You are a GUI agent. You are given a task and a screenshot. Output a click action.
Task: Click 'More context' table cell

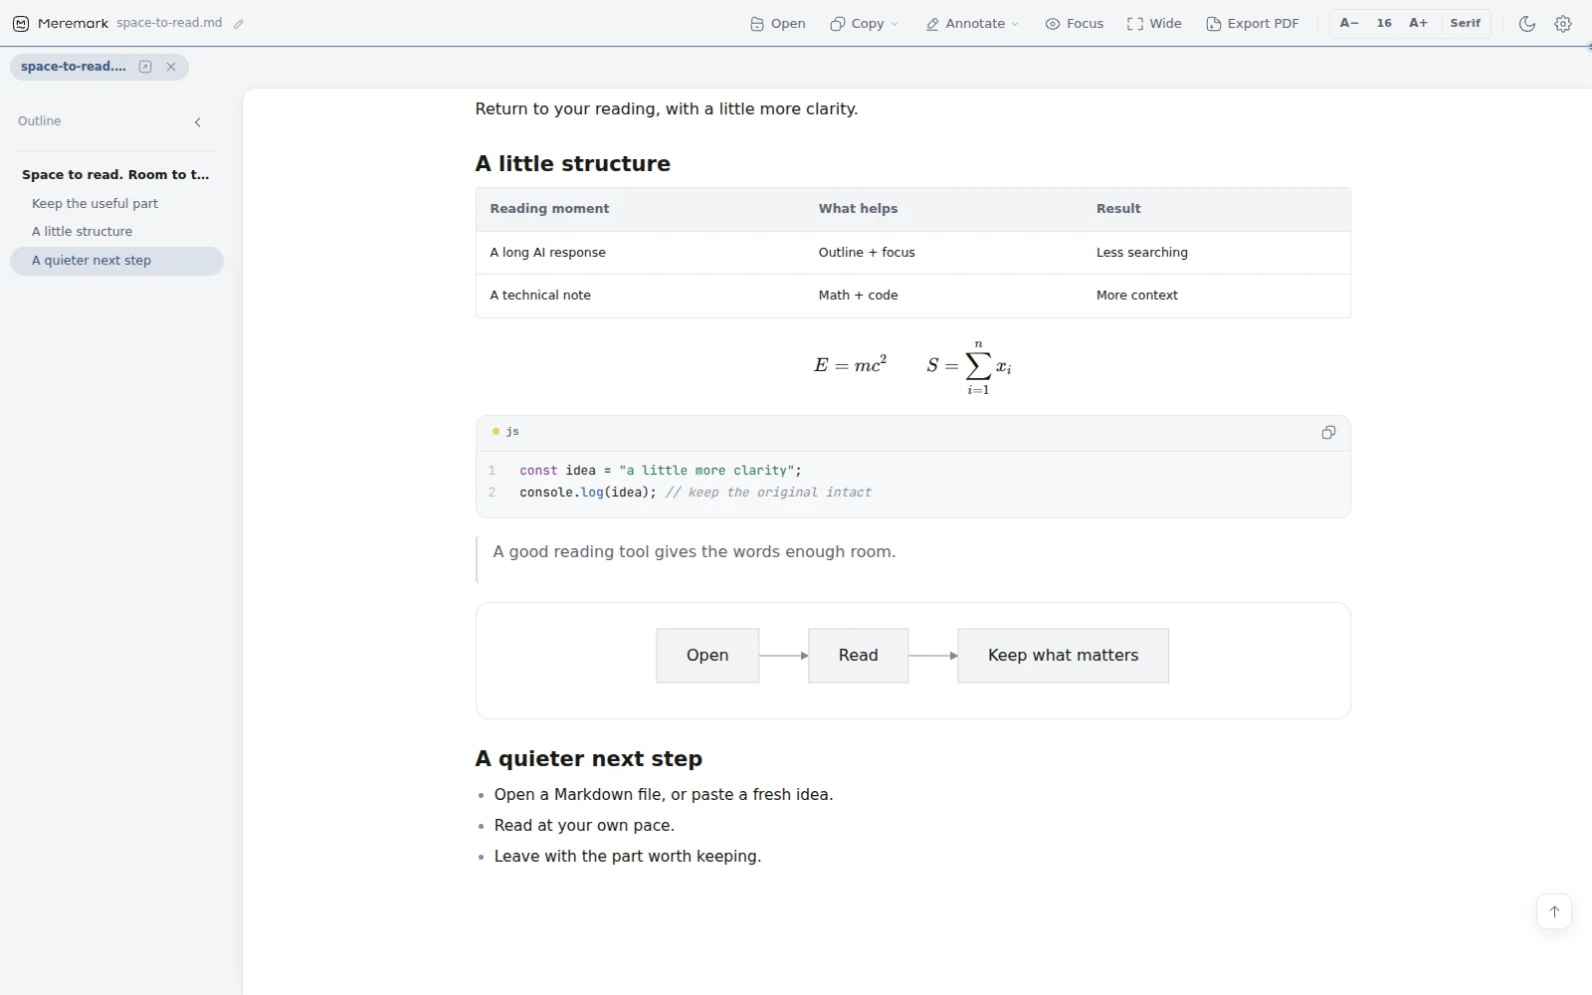coord(1137,296)
